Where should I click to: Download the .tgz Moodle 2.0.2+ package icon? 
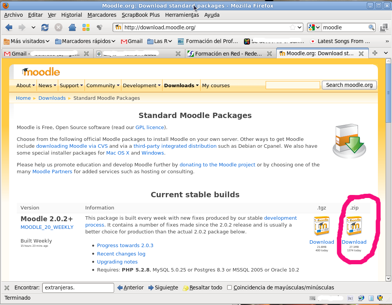point(322,226)
